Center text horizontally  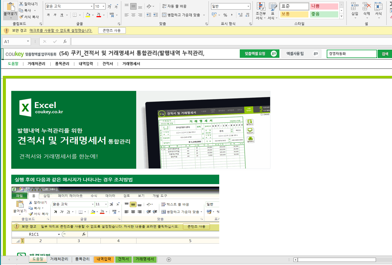133,15
